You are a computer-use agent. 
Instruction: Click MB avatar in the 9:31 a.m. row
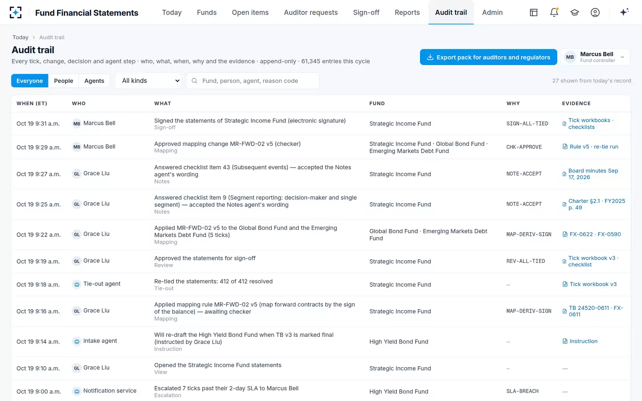click(77, 123)
